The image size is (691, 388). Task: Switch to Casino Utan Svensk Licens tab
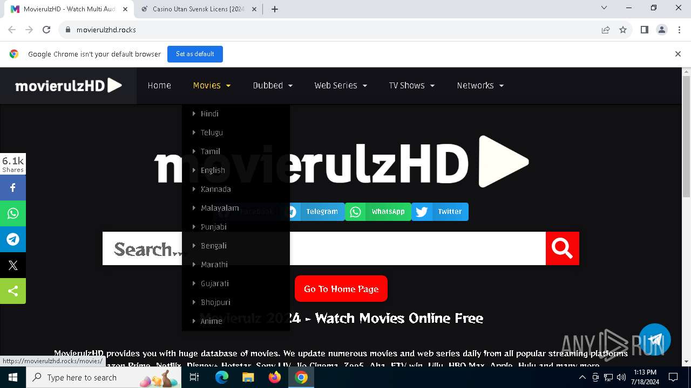click(198, 9)
